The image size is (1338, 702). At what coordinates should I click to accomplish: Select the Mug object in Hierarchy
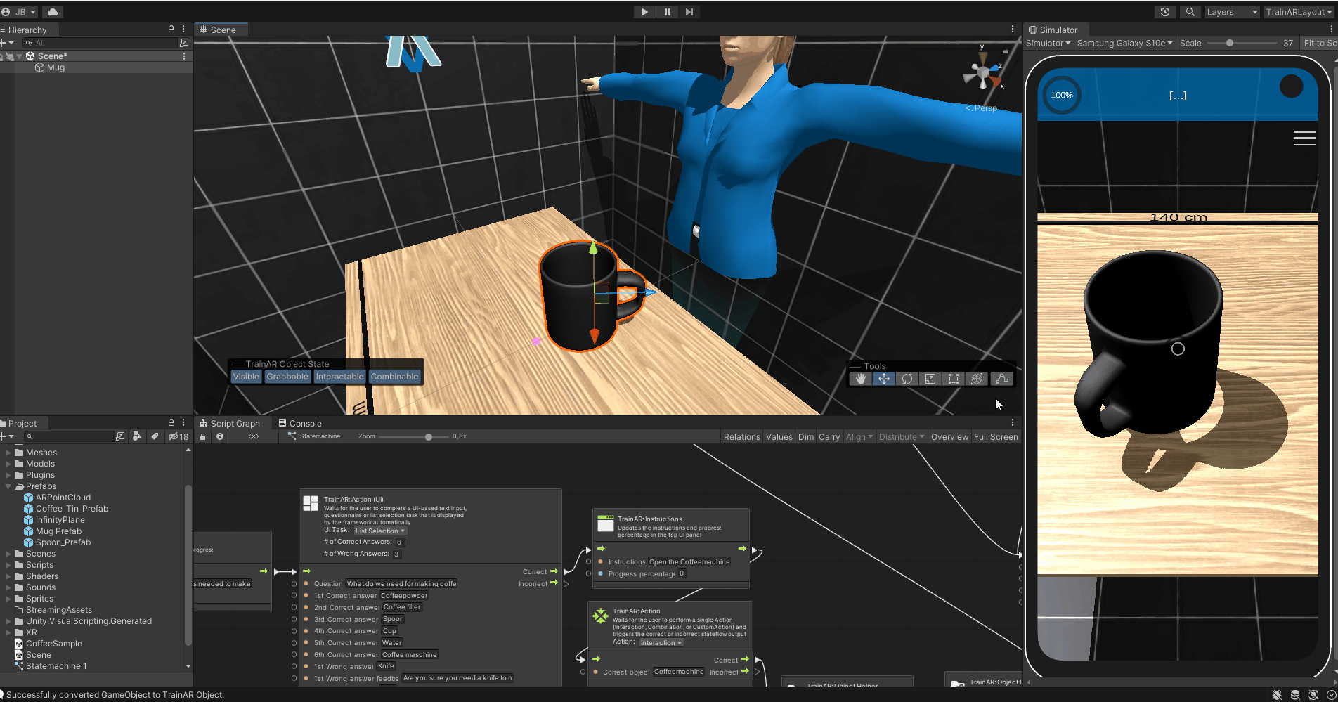(x=56, y=67)
